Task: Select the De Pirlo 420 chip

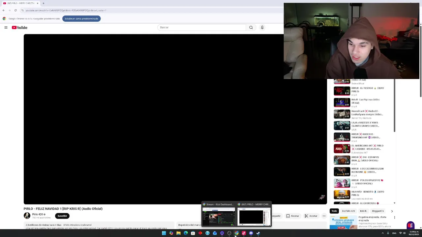Action: 348,211
